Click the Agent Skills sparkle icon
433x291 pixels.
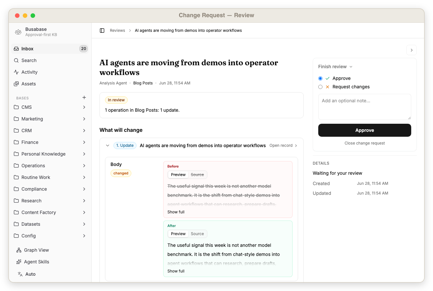pos(19,262)
